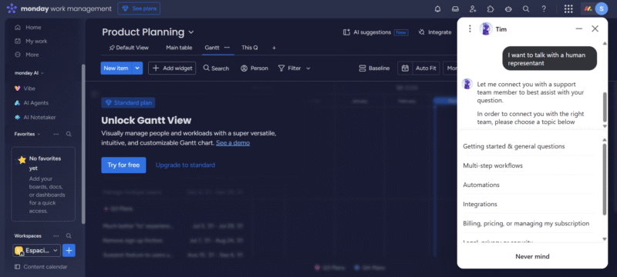The image size is (617, 277).
Task: Open AI Notetaker in sidebar
Action: coord(39,117)
